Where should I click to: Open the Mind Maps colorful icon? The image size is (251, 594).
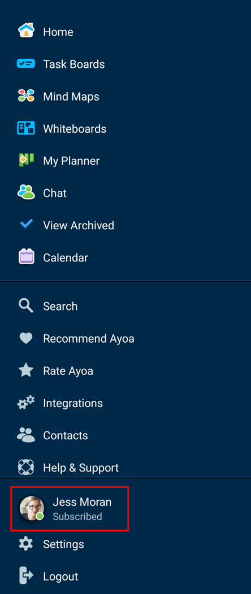click(x=26, y=96)
